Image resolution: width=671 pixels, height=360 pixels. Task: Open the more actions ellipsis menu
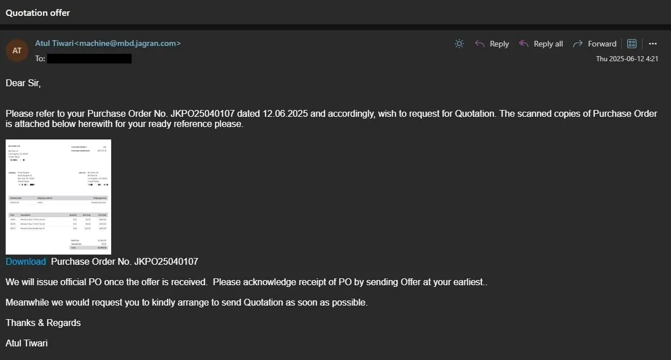coord(652,44)
